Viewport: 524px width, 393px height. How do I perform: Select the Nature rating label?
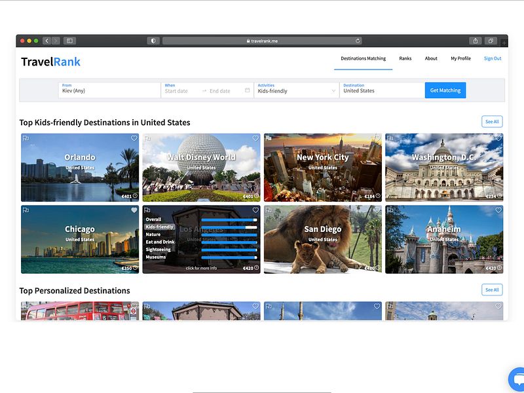coord(153,234)
